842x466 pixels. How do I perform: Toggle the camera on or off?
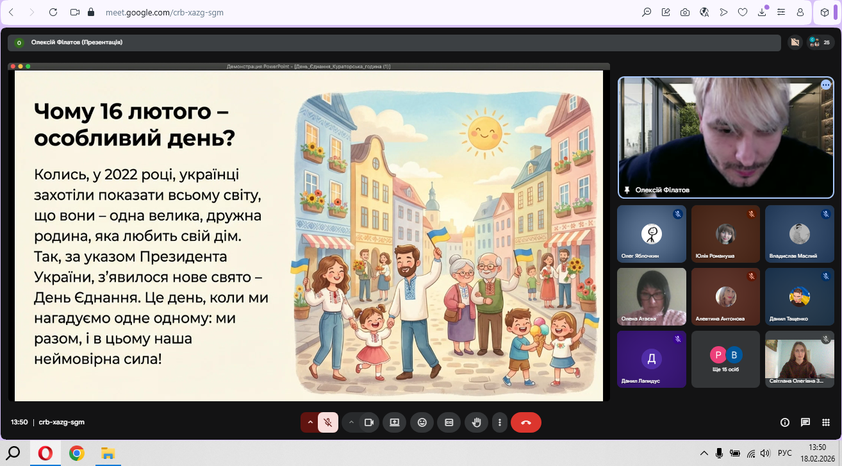point(368,422)
